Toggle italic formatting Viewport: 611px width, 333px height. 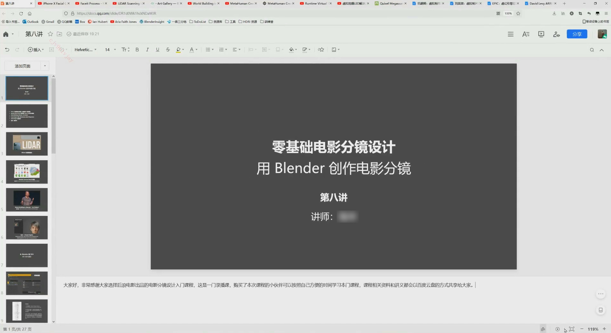click(147, 50)
